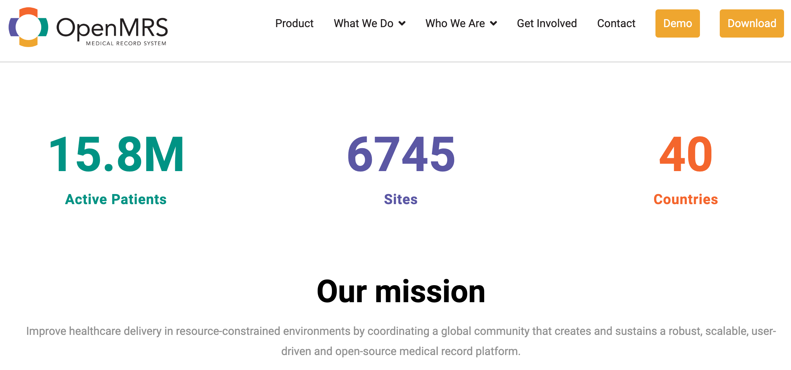This screenshot has height=370, width=791.
Task: Click the Medical Record System tagline
Action: click(126, 43)
